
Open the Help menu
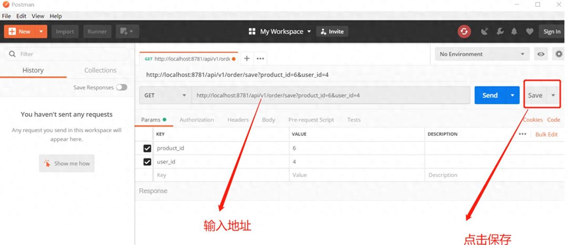(56, 16)
